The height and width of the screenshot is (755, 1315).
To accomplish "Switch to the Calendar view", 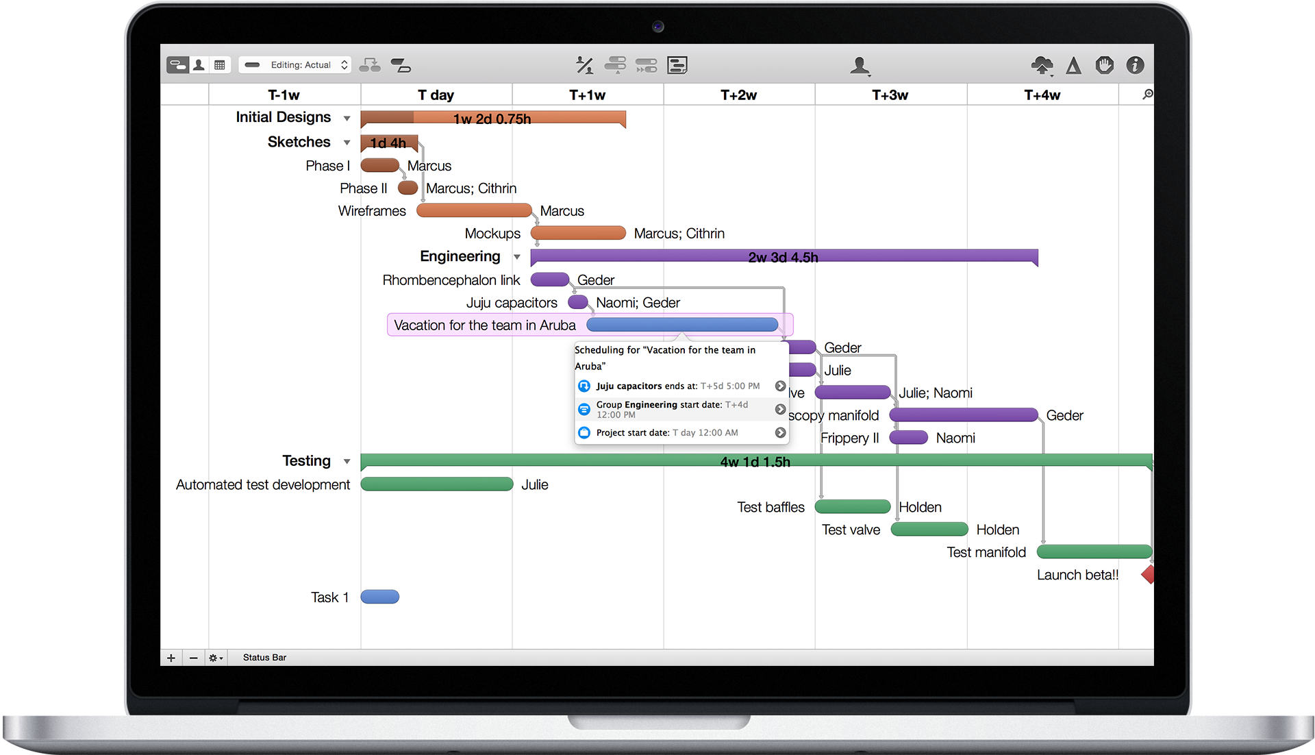I will [x=220, y=65].
